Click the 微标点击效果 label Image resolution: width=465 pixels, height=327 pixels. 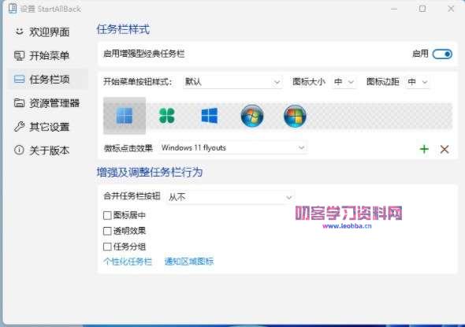pos(128,147)
